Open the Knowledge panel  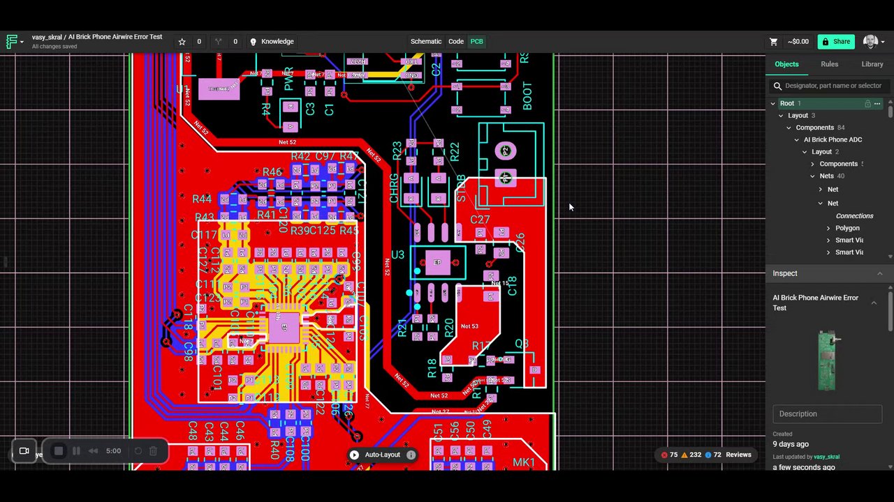point(272,42)
